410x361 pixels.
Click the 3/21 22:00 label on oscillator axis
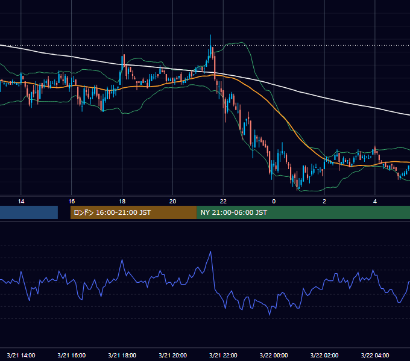coord(223,355)
